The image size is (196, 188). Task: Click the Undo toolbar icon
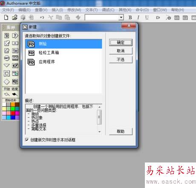point(42,17)
